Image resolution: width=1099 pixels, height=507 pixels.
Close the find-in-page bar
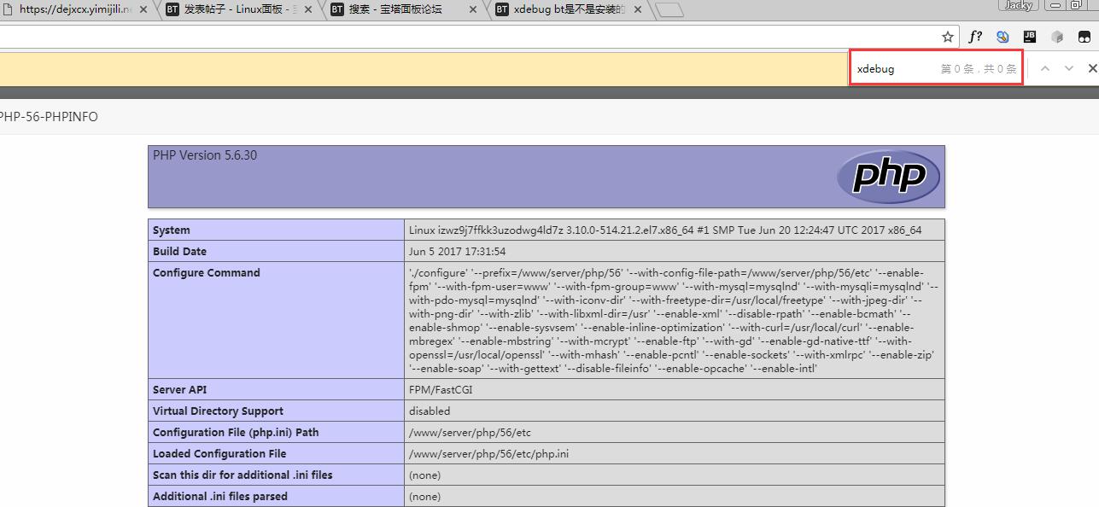(x=1092, y=68)
